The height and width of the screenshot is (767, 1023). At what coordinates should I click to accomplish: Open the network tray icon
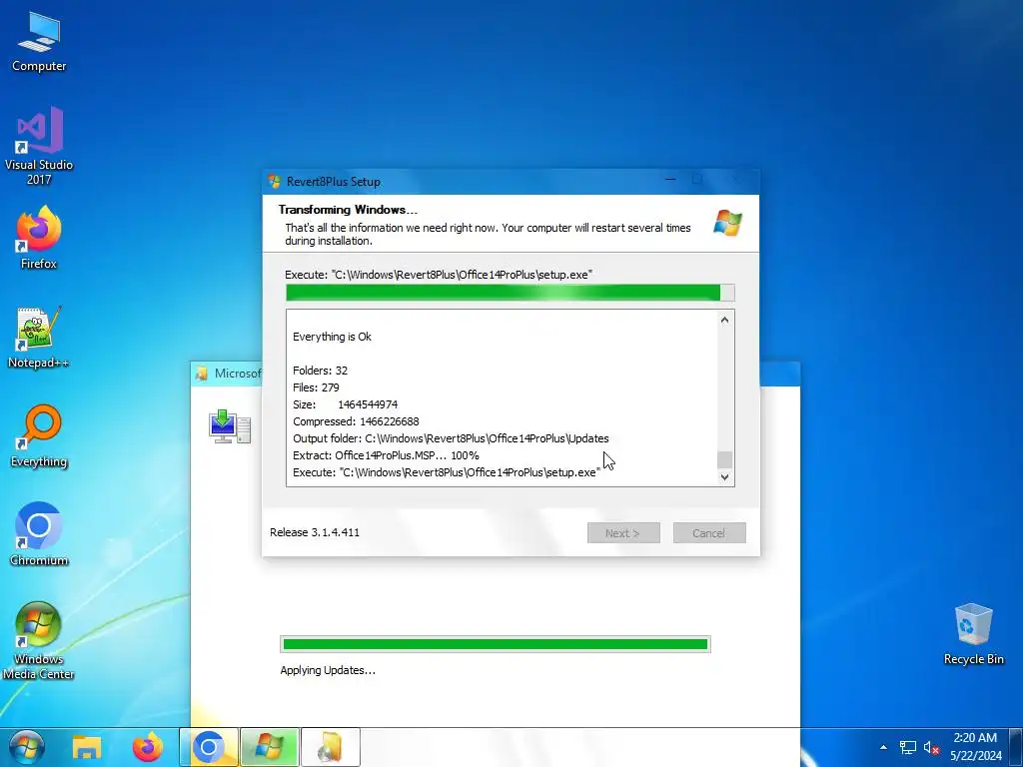click(907, 747)
